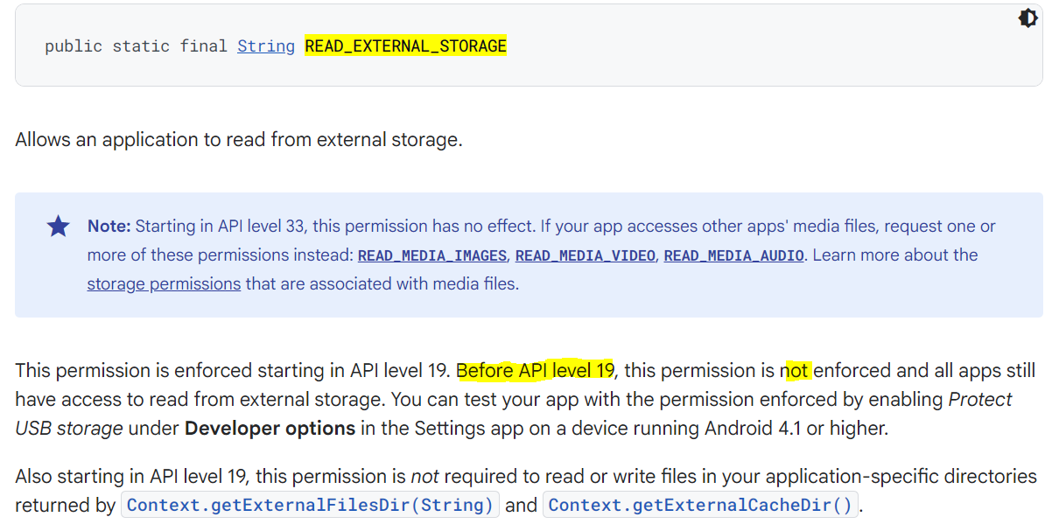Click highlighted "Before API level 19" text
The width and height of the screenshot is (1059, 531).
[536, 370]
